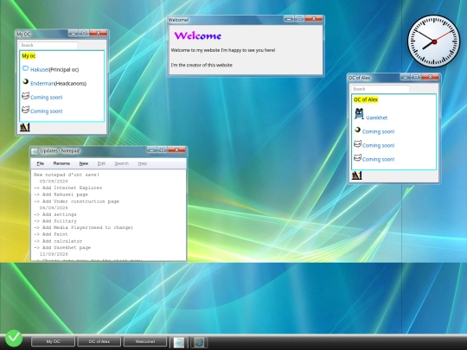Screen dimensions: 467x350
Task: Close the OC of Alex window
Action: [430, 77]
